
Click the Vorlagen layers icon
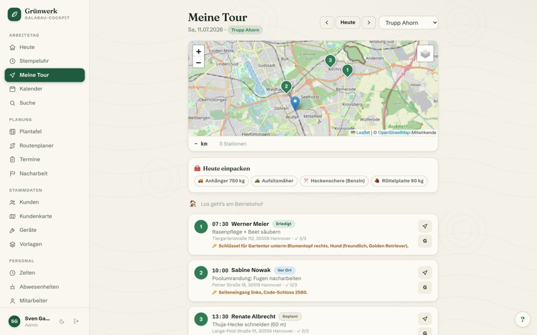[12, 245]
